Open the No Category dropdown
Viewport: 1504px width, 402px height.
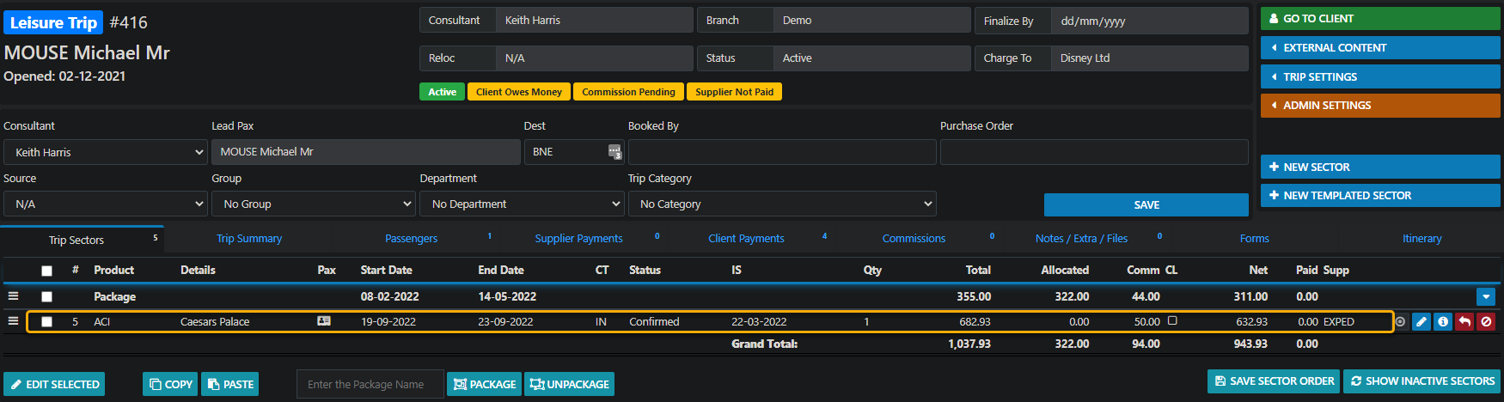[x=782, y=204]
